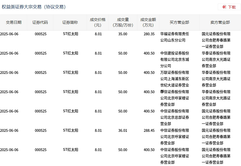The image size is (241, 166).
Task: Select the 卖方营业部 column header
Action: click(220, 22)
